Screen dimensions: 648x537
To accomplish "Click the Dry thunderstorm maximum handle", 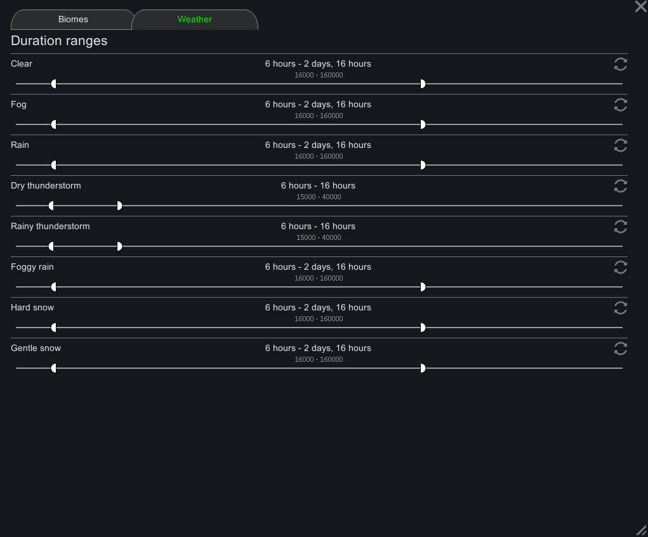I will [x=119, y=206].
